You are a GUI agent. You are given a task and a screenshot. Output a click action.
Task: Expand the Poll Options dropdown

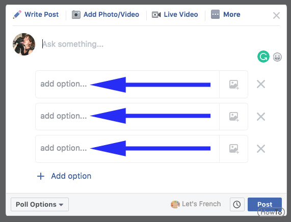pos(40,204)
